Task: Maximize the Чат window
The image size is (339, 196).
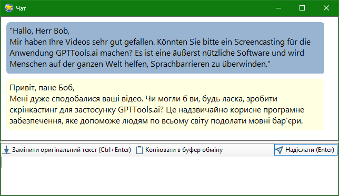Action: (x=302, y=8)
